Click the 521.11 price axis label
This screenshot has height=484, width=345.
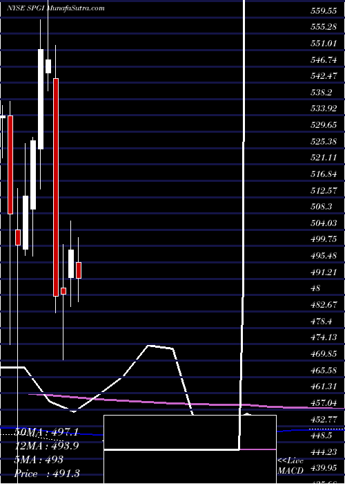pyautogui.click(x=323, y=158)
